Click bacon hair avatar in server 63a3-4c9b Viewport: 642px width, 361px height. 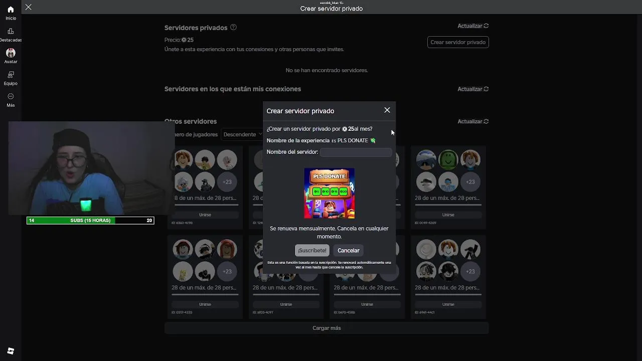coord(183,160)
